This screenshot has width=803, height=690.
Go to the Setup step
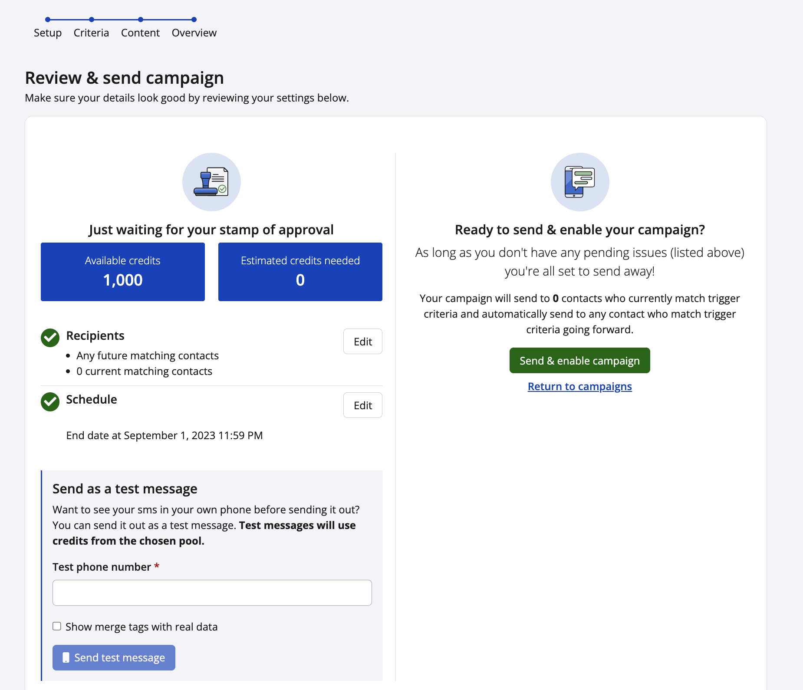click(x=48, y=33)
